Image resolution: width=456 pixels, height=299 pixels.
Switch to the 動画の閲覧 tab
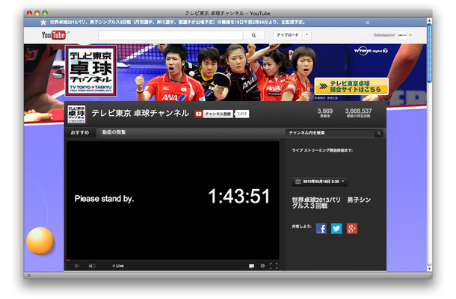(114, 132)
